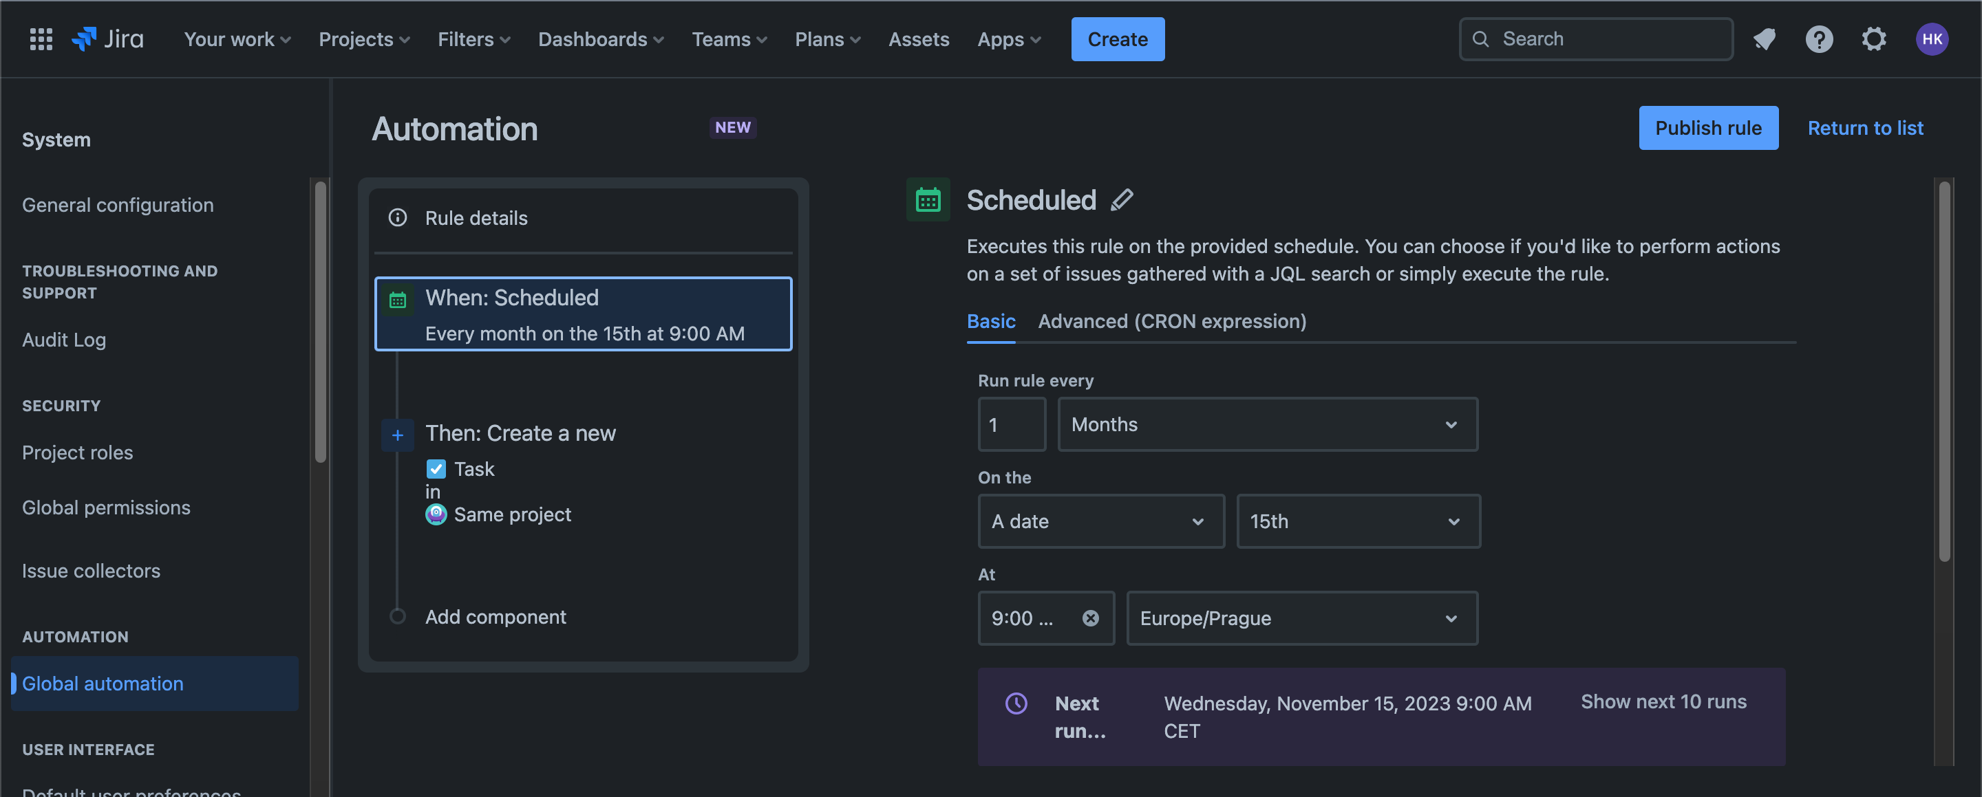Click the Next run date text
Image resolution: width=1982 pixels, height=797 pixels.
pyautogui.click(x=1347, y=717)
